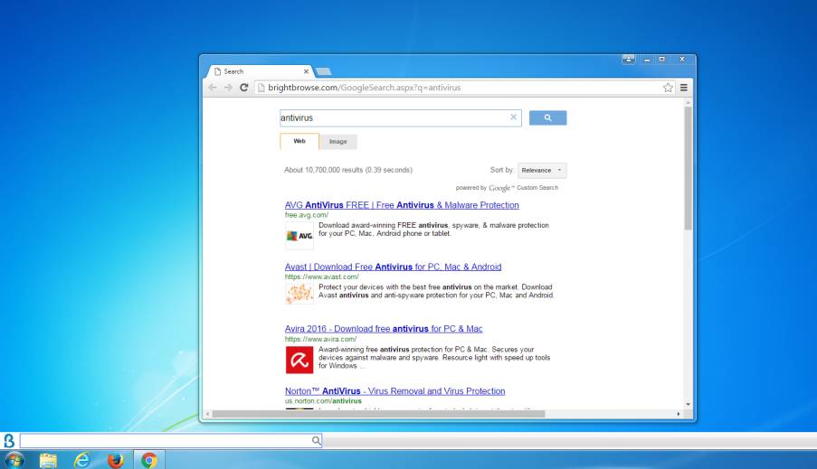Click the horizontal scroll right arrow

[x=678, y=414]
